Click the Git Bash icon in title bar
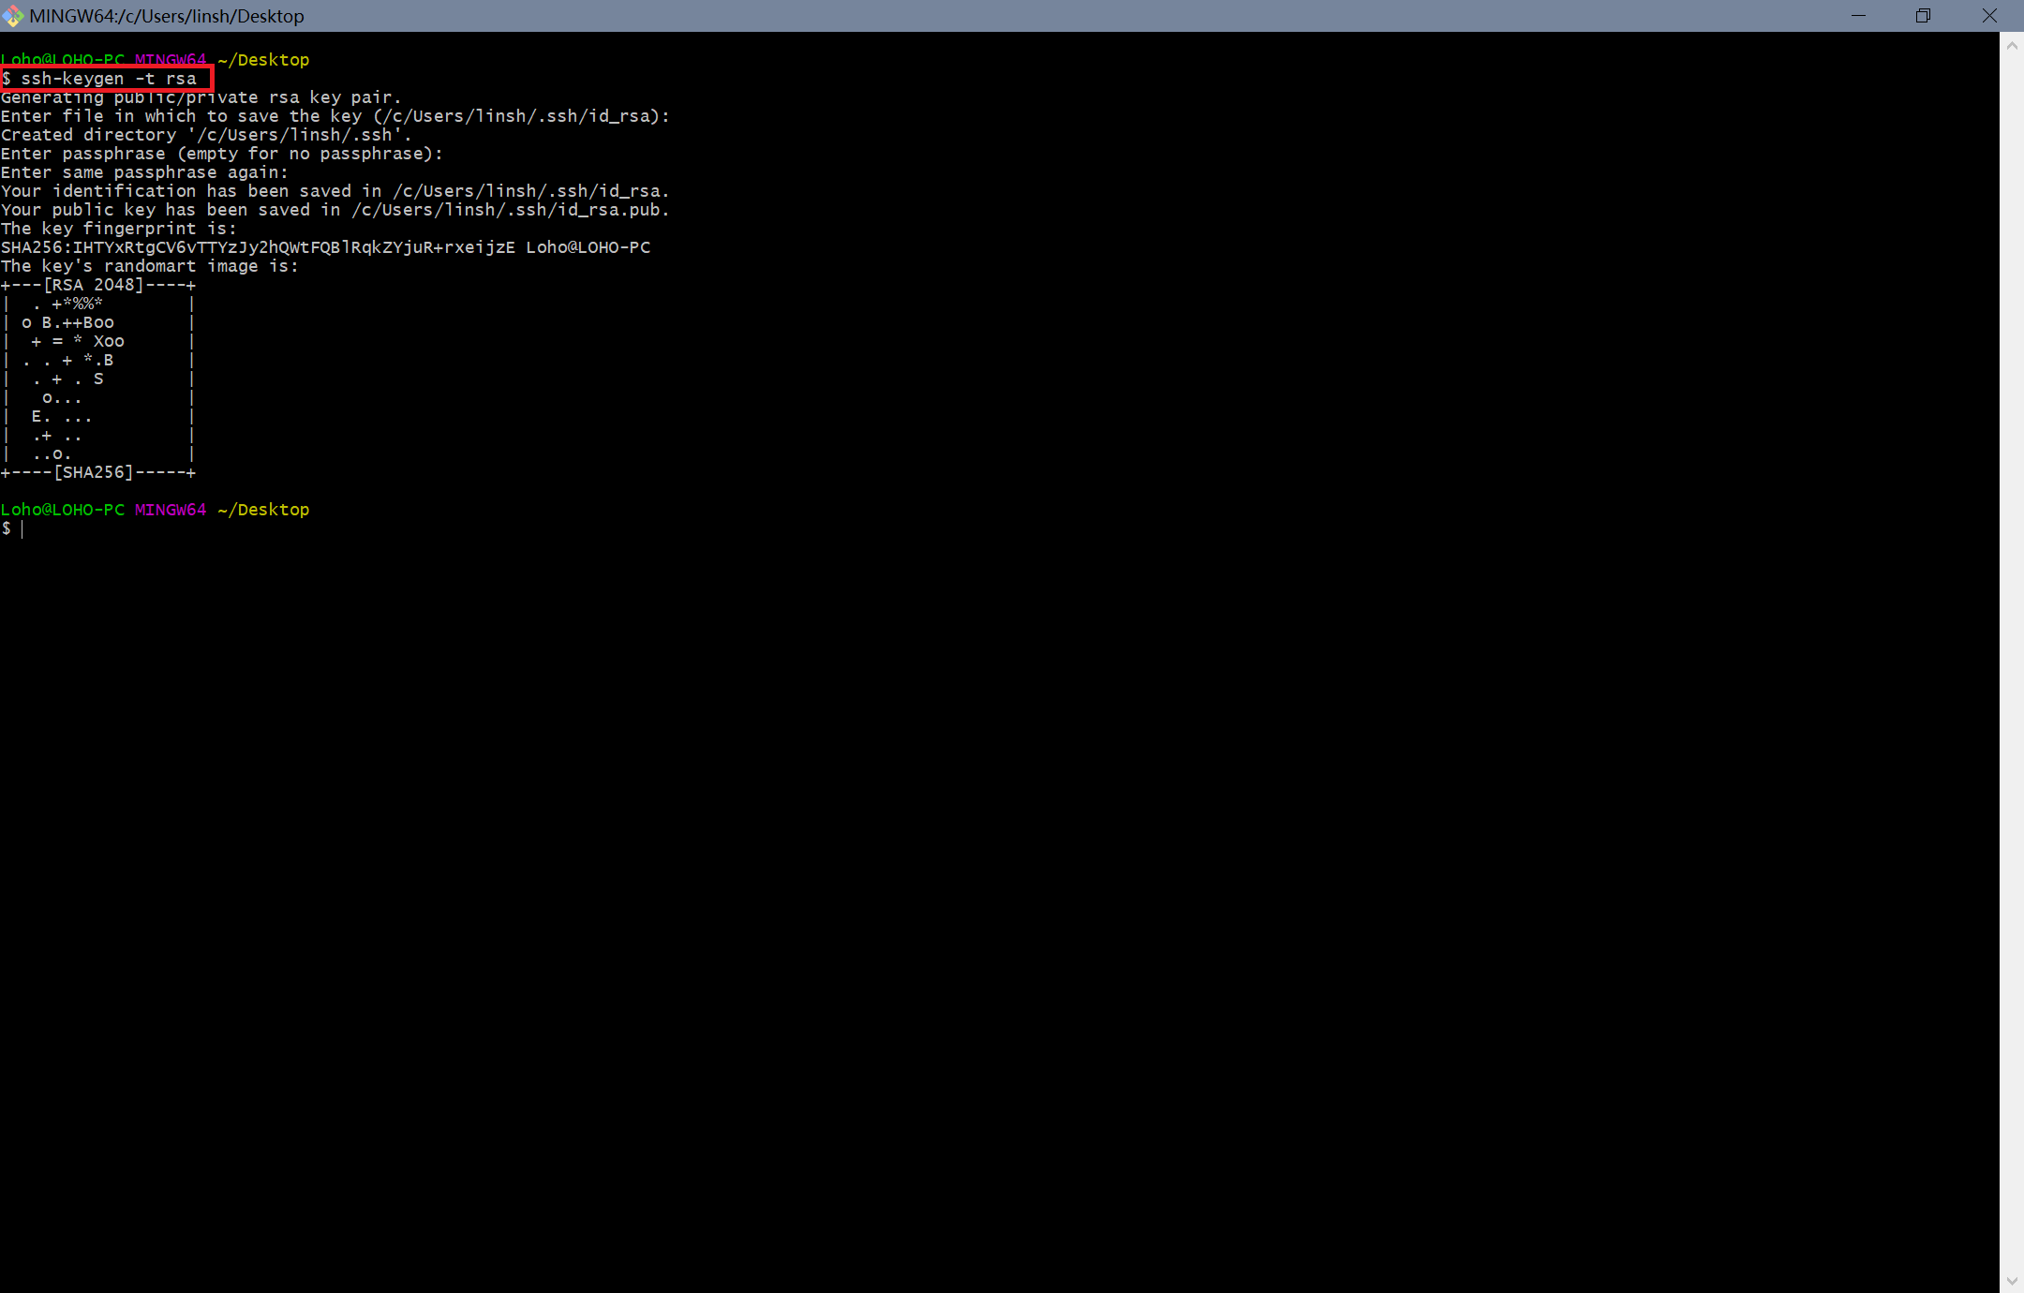 (x=13, y=16)
